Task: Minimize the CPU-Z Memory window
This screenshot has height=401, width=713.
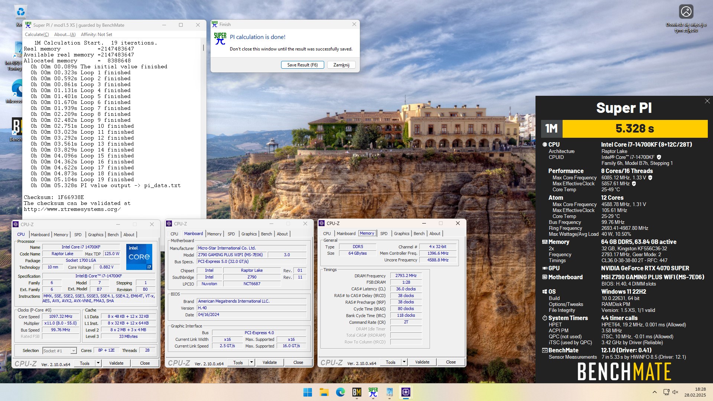Action: 424,223
